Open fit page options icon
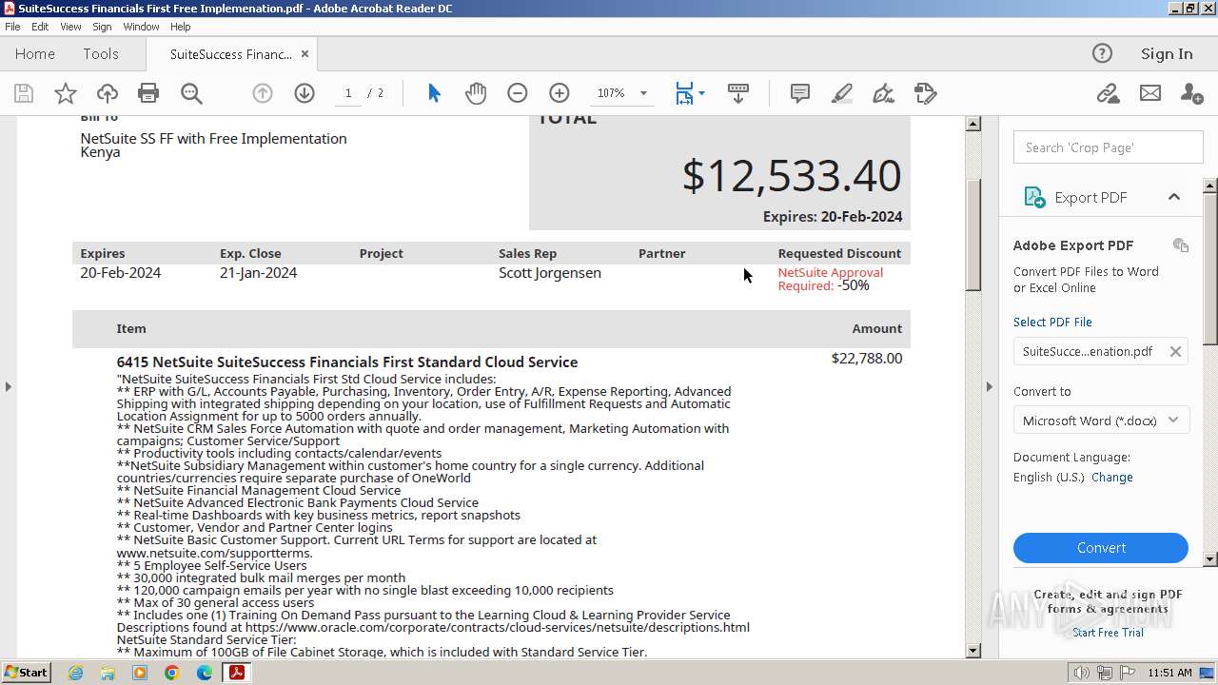This screenshot has height=685, width=1218. (690, 93)
